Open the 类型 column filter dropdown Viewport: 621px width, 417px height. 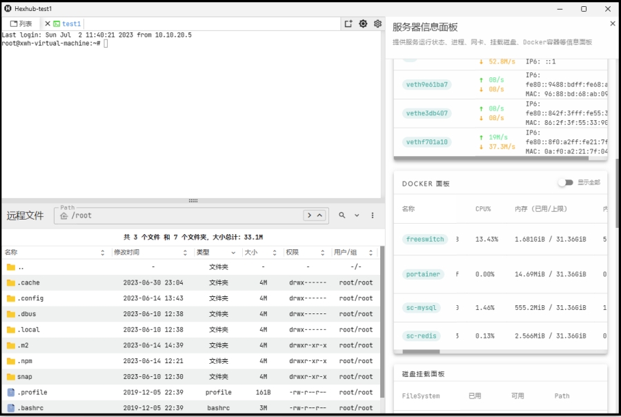tap(233, 253)
